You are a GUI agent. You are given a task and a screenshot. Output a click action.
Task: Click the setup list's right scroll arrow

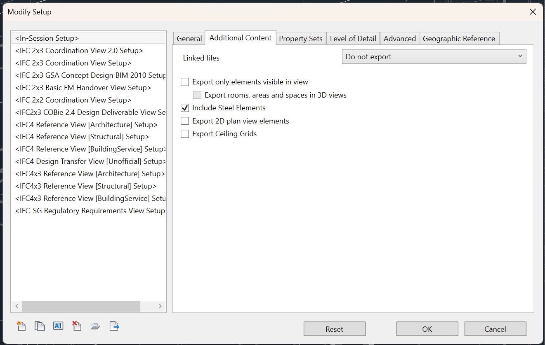160,306
